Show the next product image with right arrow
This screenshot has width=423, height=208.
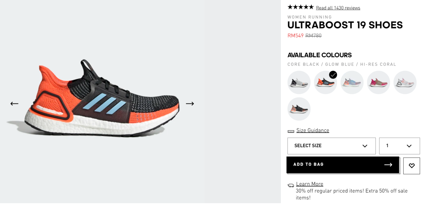[x=190, y=103]
